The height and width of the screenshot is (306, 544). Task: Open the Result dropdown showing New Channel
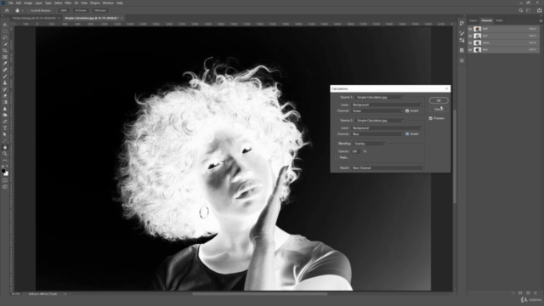coord(388,168)
